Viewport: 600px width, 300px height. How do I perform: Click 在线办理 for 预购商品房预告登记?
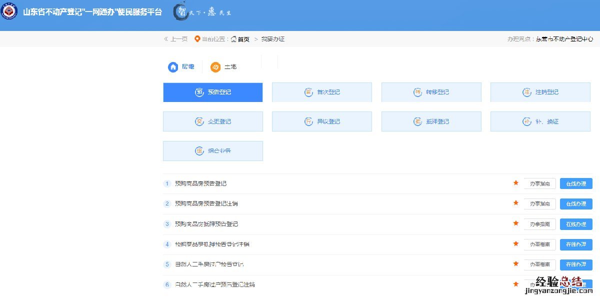pos(576,183)
